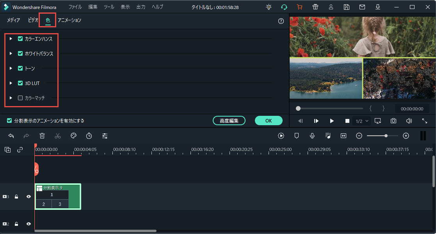436x234 pixels.
Task: Expand the 3D LUT section arrow
Action: tap(11, 83)
